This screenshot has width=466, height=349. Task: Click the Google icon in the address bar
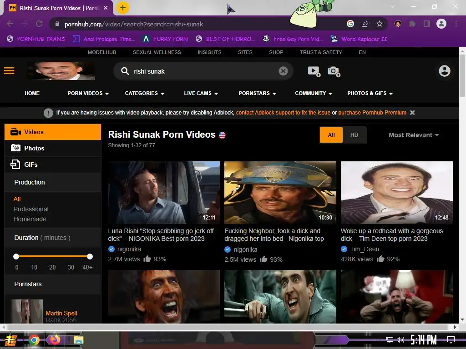point(350,24)
